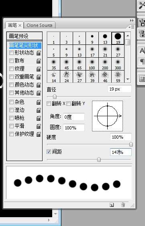Click brush list scroll down arrow
The height and width of the screenshot is (226, 145).
[x=128, y=79]
